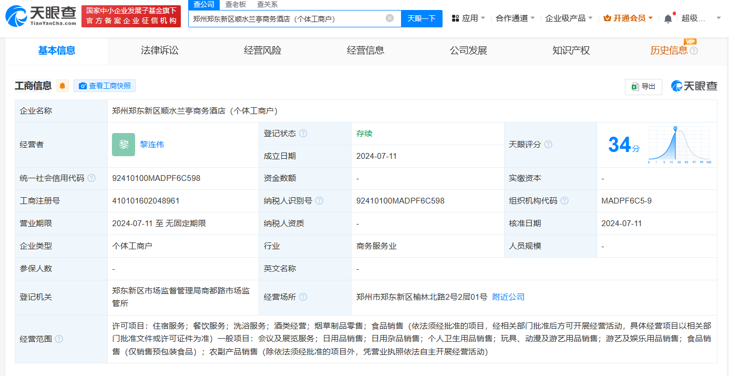Switch to the 法律诉讼 tab
Image resolution: width=729 pixels, height=376 pixels.
pos(160,50)
